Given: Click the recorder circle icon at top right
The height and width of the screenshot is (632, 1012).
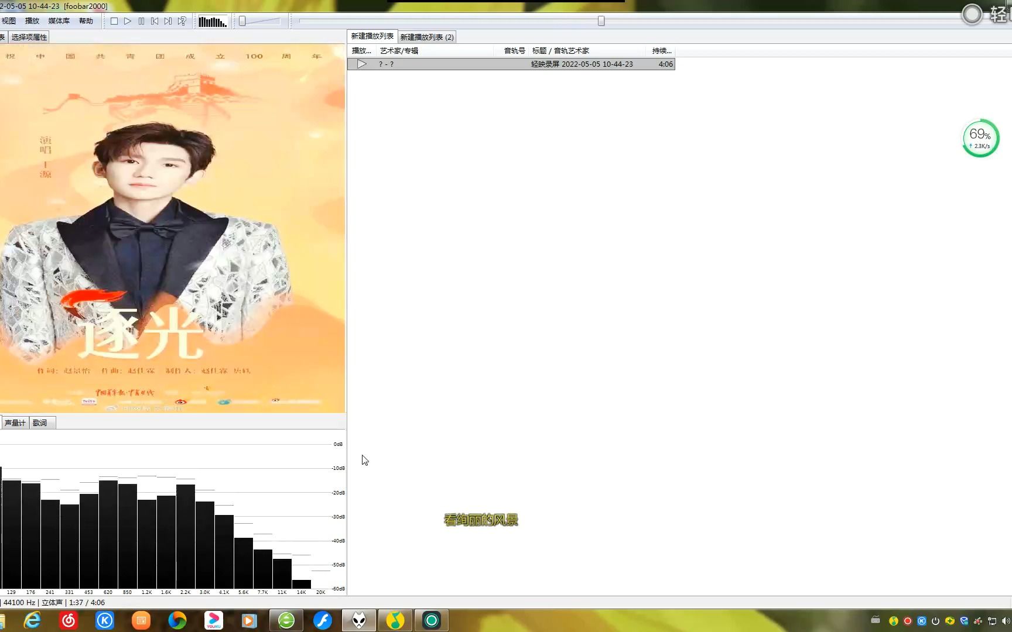Looking at the screenshot, I should [972, 14].
